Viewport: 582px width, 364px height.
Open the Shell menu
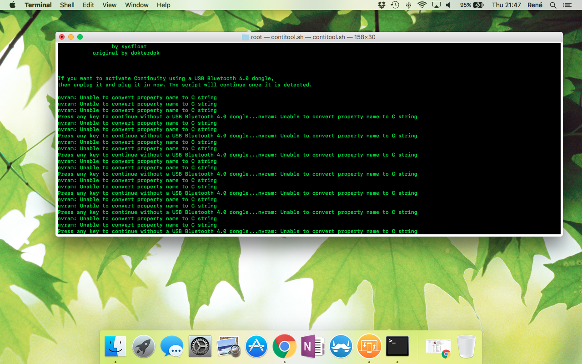coord(67,5)
